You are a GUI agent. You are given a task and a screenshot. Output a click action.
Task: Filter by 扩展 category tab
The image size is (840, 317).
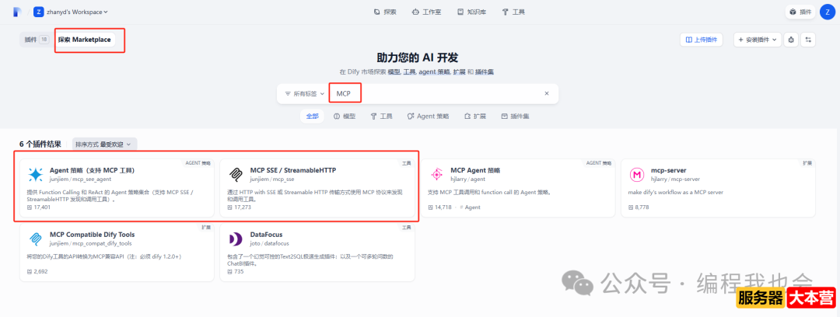[x=475, y=117]
